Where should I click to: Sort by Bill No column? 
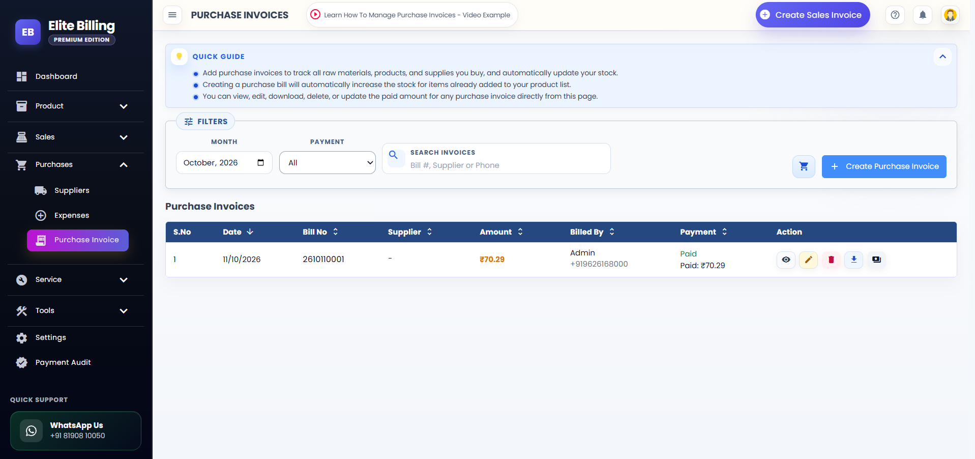pos(320,232)
